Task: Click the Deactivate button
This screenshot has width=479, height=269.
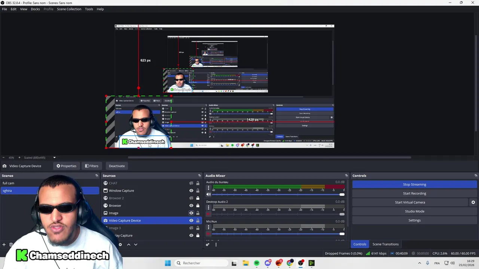Action: pyautogui.click(x=117, y=166)
